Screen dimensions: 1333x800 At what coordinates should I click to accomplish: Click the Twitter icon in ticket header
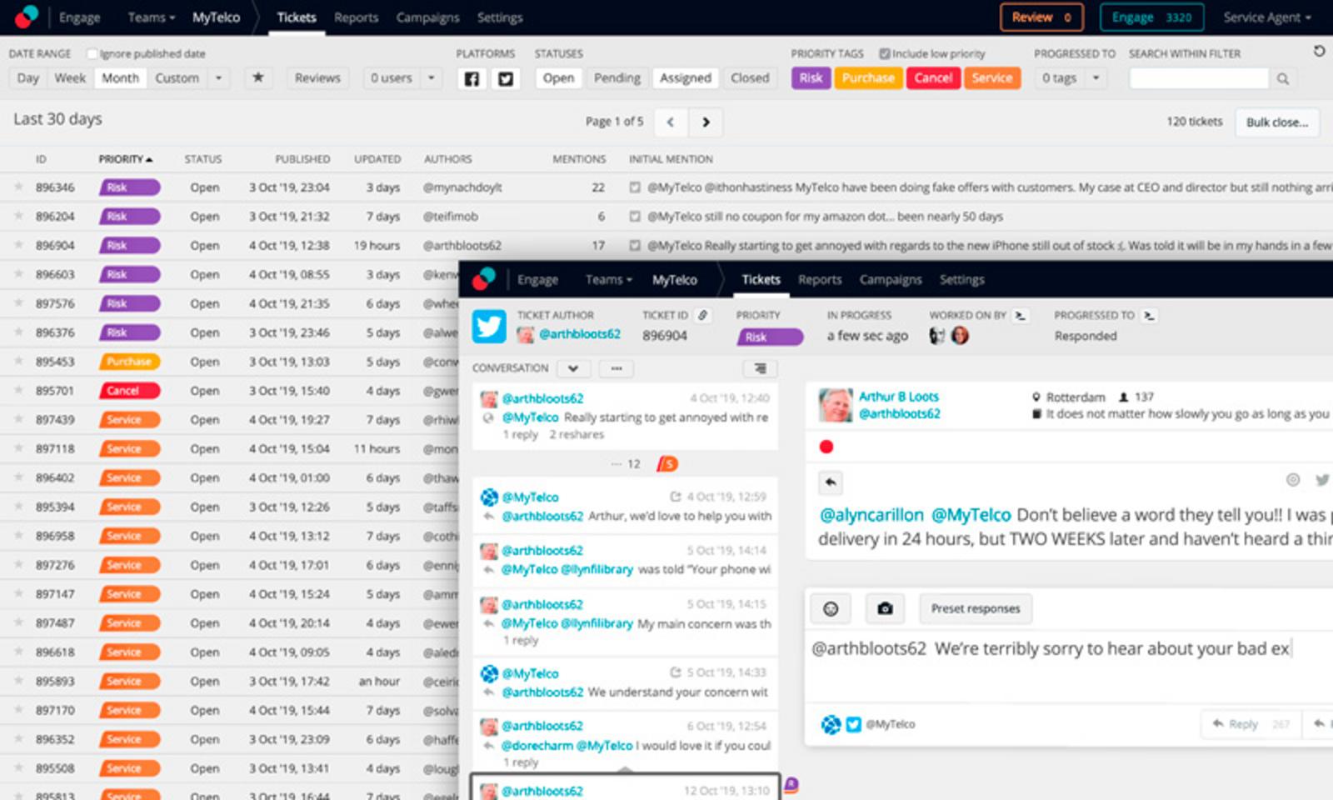(x=489, y=327)
